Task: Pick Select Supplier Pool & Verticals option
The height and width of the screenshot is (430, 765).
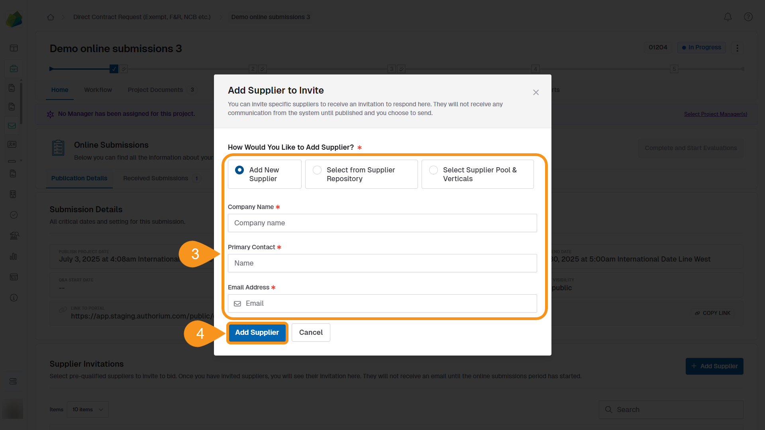Action: 433,170
